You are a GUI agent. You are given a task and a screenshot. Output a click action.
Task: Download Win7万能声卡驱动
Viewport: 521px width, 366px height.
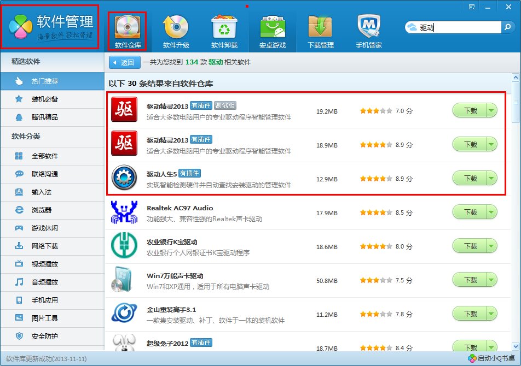[x=472, y=279]
